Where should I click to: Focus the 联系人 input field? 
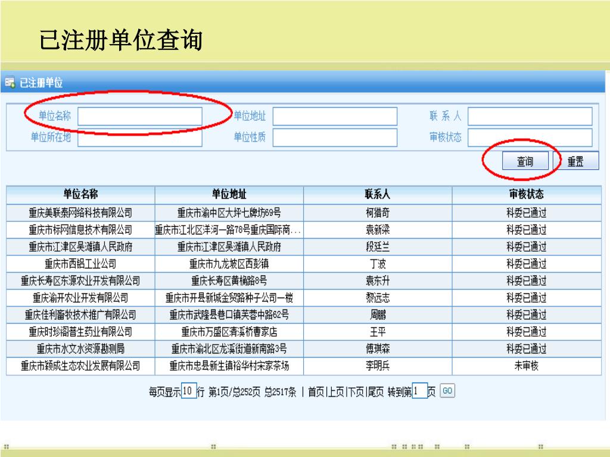pos(530,116)
